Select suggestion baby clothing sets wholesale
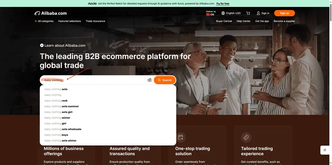This screenshot has width=332, height=165. point(108,129)
